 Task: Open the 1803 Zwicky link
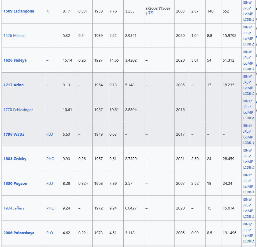click(x=15, y=159)
